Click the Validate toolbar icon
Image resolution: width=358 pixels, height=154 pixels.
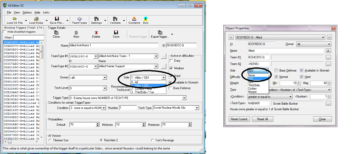pos(115,19)
